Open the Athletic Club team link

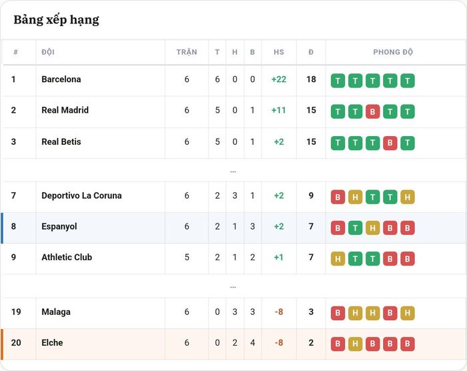pos(67,257)
